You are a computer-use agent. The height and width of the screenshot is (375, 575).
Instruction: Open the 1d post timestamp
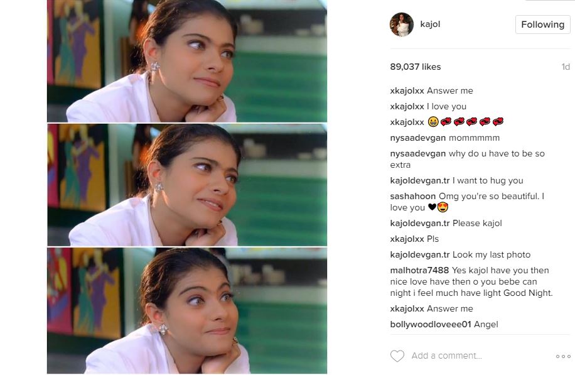[566, 67]
